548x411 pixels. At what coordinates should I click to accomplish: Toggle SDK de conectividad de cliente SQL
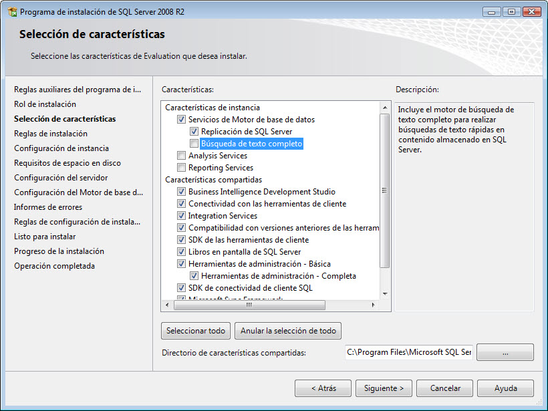coord(181,288)
